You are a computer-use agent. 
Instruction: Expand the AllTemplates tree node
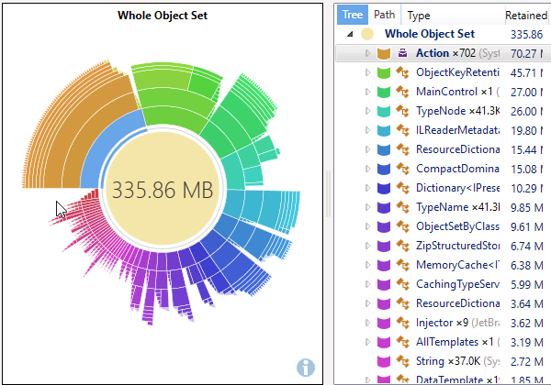[366, 342]
